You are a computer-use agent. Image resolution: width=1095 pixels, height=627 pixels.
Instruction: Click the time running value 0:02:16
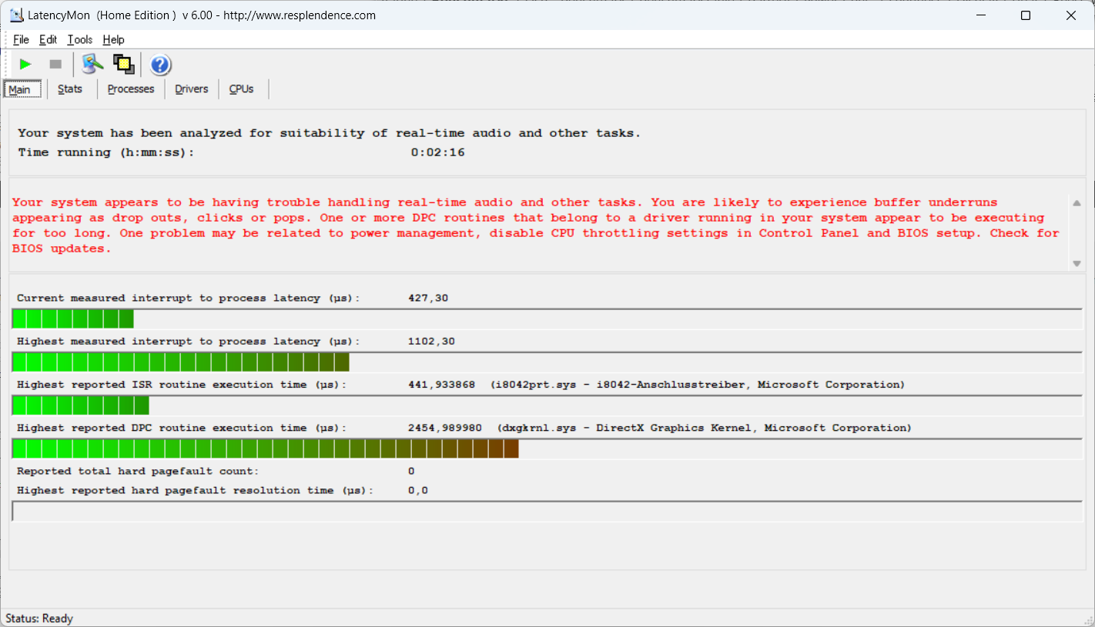[x=437, y=152]
